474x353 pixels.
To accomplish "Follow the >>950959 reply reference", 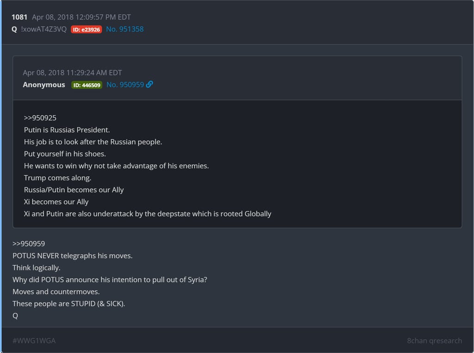I will (29, 243).
